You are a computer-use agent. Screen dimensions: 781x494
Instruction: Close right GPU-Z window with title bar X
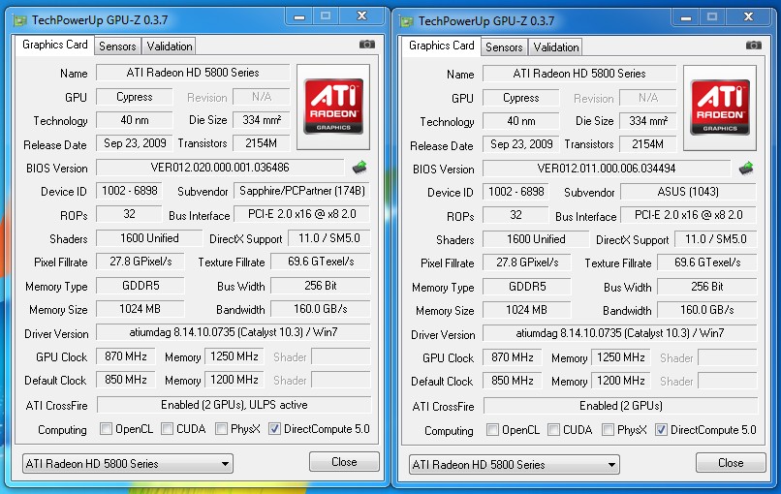click(749, 17)
